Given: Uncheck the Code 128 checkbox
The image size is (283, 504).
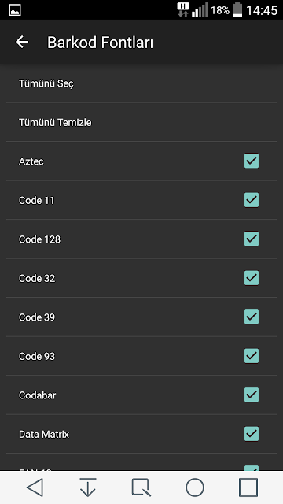Looking at the screenshot, I should [252, 239].
